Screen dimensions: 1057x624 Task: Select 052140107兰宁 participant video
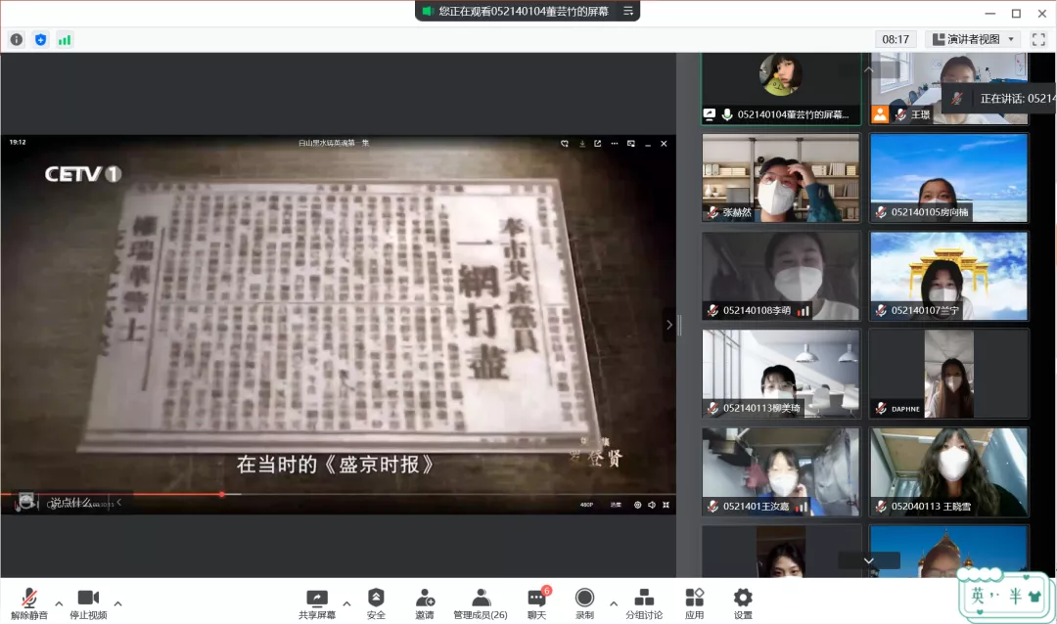(x=948, y=276)
